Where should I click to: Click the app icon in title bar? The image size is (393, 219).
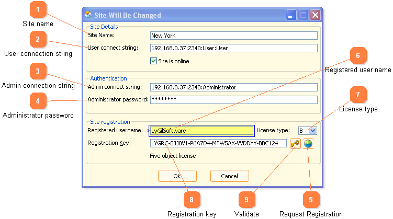[x=88, y=15]
